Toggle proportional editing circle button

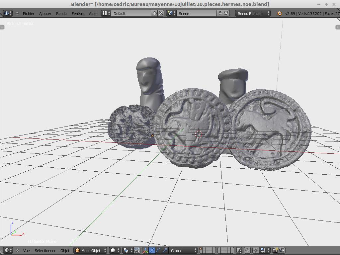pyautogui.click(x=247, y=250)
